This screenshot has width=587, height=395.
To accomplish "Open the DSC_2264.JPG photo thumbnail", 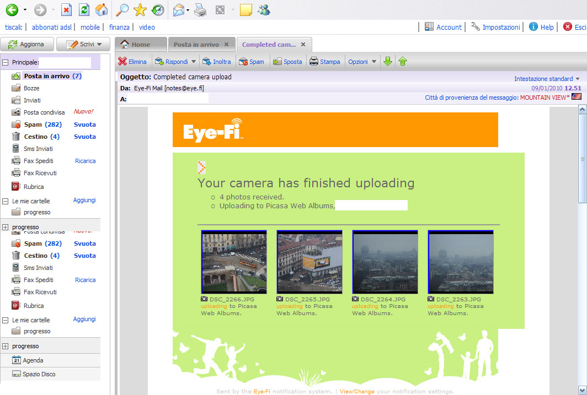I will pyautogui.click(x=385, y=262).
